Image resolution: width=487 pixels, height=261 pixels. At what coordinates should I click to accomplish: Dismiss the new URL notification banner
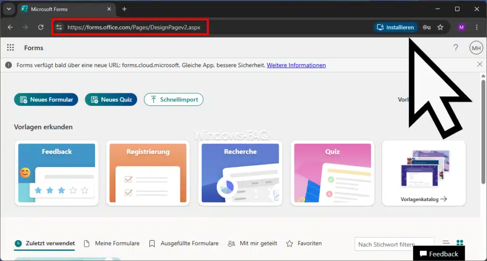479,64
